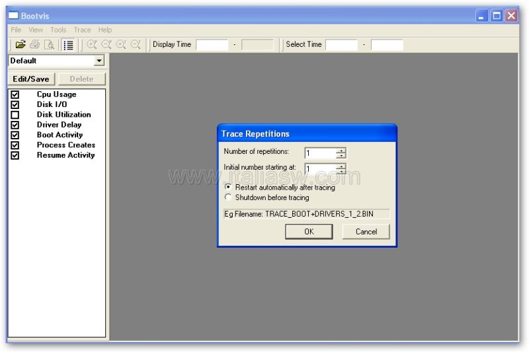Enable the Disk Utilization checkbox
Screen dimensions: 529x352
15,115
